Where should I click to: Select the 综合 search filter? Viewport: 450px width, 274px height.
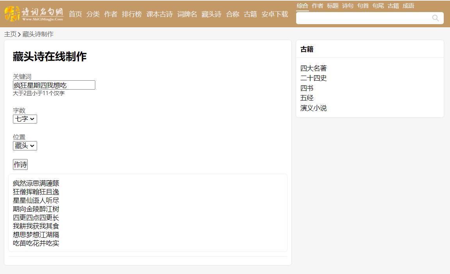(301, 6)
